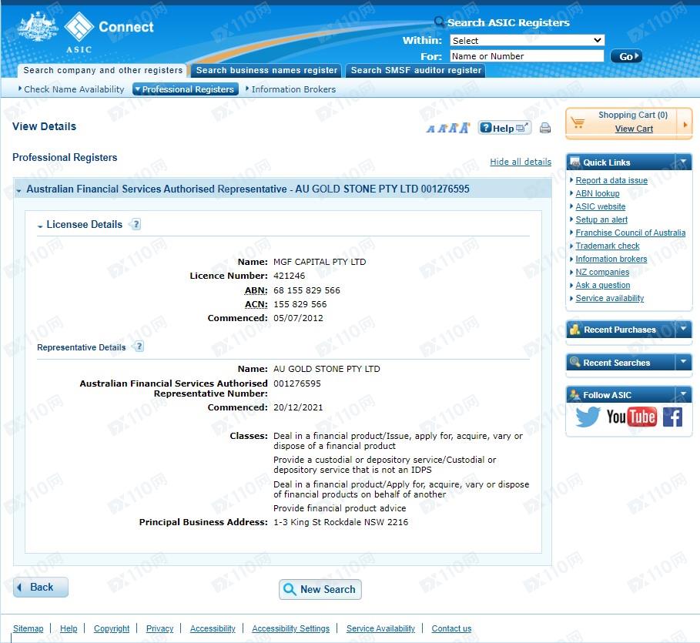Open the Within select dropdown
This screenshot has height=643, width=700.
pos(527,40)
